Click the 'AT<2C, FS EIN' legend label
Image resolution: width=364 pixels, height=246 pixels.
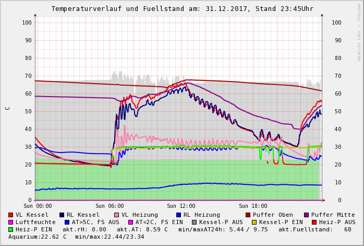pyautogui.click(x=159, y=222)
